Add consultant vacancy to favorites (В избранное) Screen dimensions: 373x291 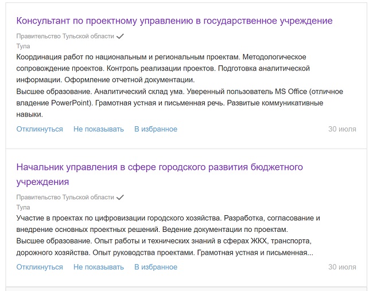pos(156,129)
